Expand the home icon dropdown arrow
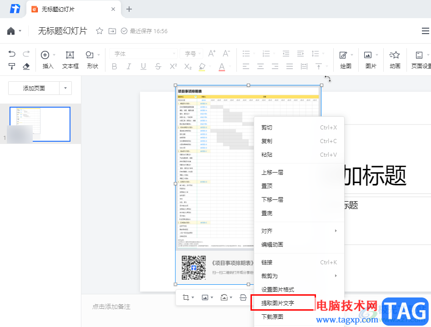Viewport: 431px width, 327px height. click(20, 31)
